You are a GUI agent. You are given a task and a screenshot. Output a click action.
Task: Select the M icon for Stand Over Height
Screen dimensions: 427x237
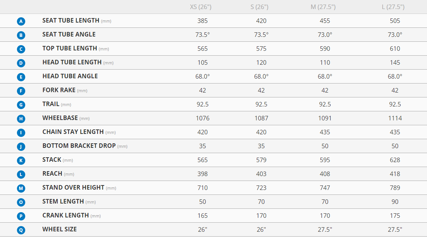coord(21,188)
